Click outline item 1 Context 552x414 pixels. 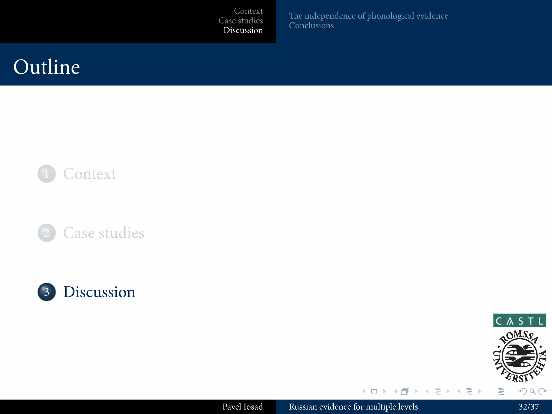coord(89,174)
